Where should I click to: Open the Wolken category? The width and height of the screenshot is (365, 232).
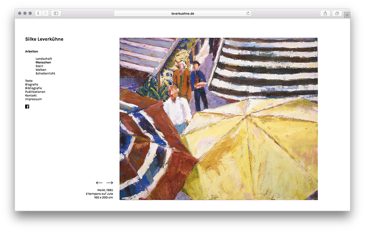[41, 70]
